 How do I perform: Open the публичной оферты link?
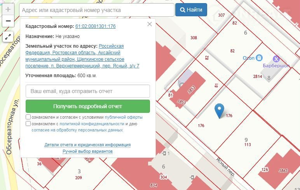coord(124,117)
